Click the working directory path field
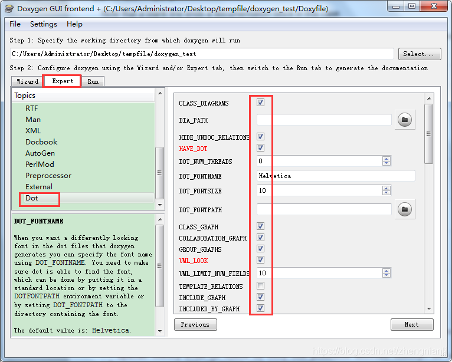Viewport: 452px width, 362px height. click(202, 54)
